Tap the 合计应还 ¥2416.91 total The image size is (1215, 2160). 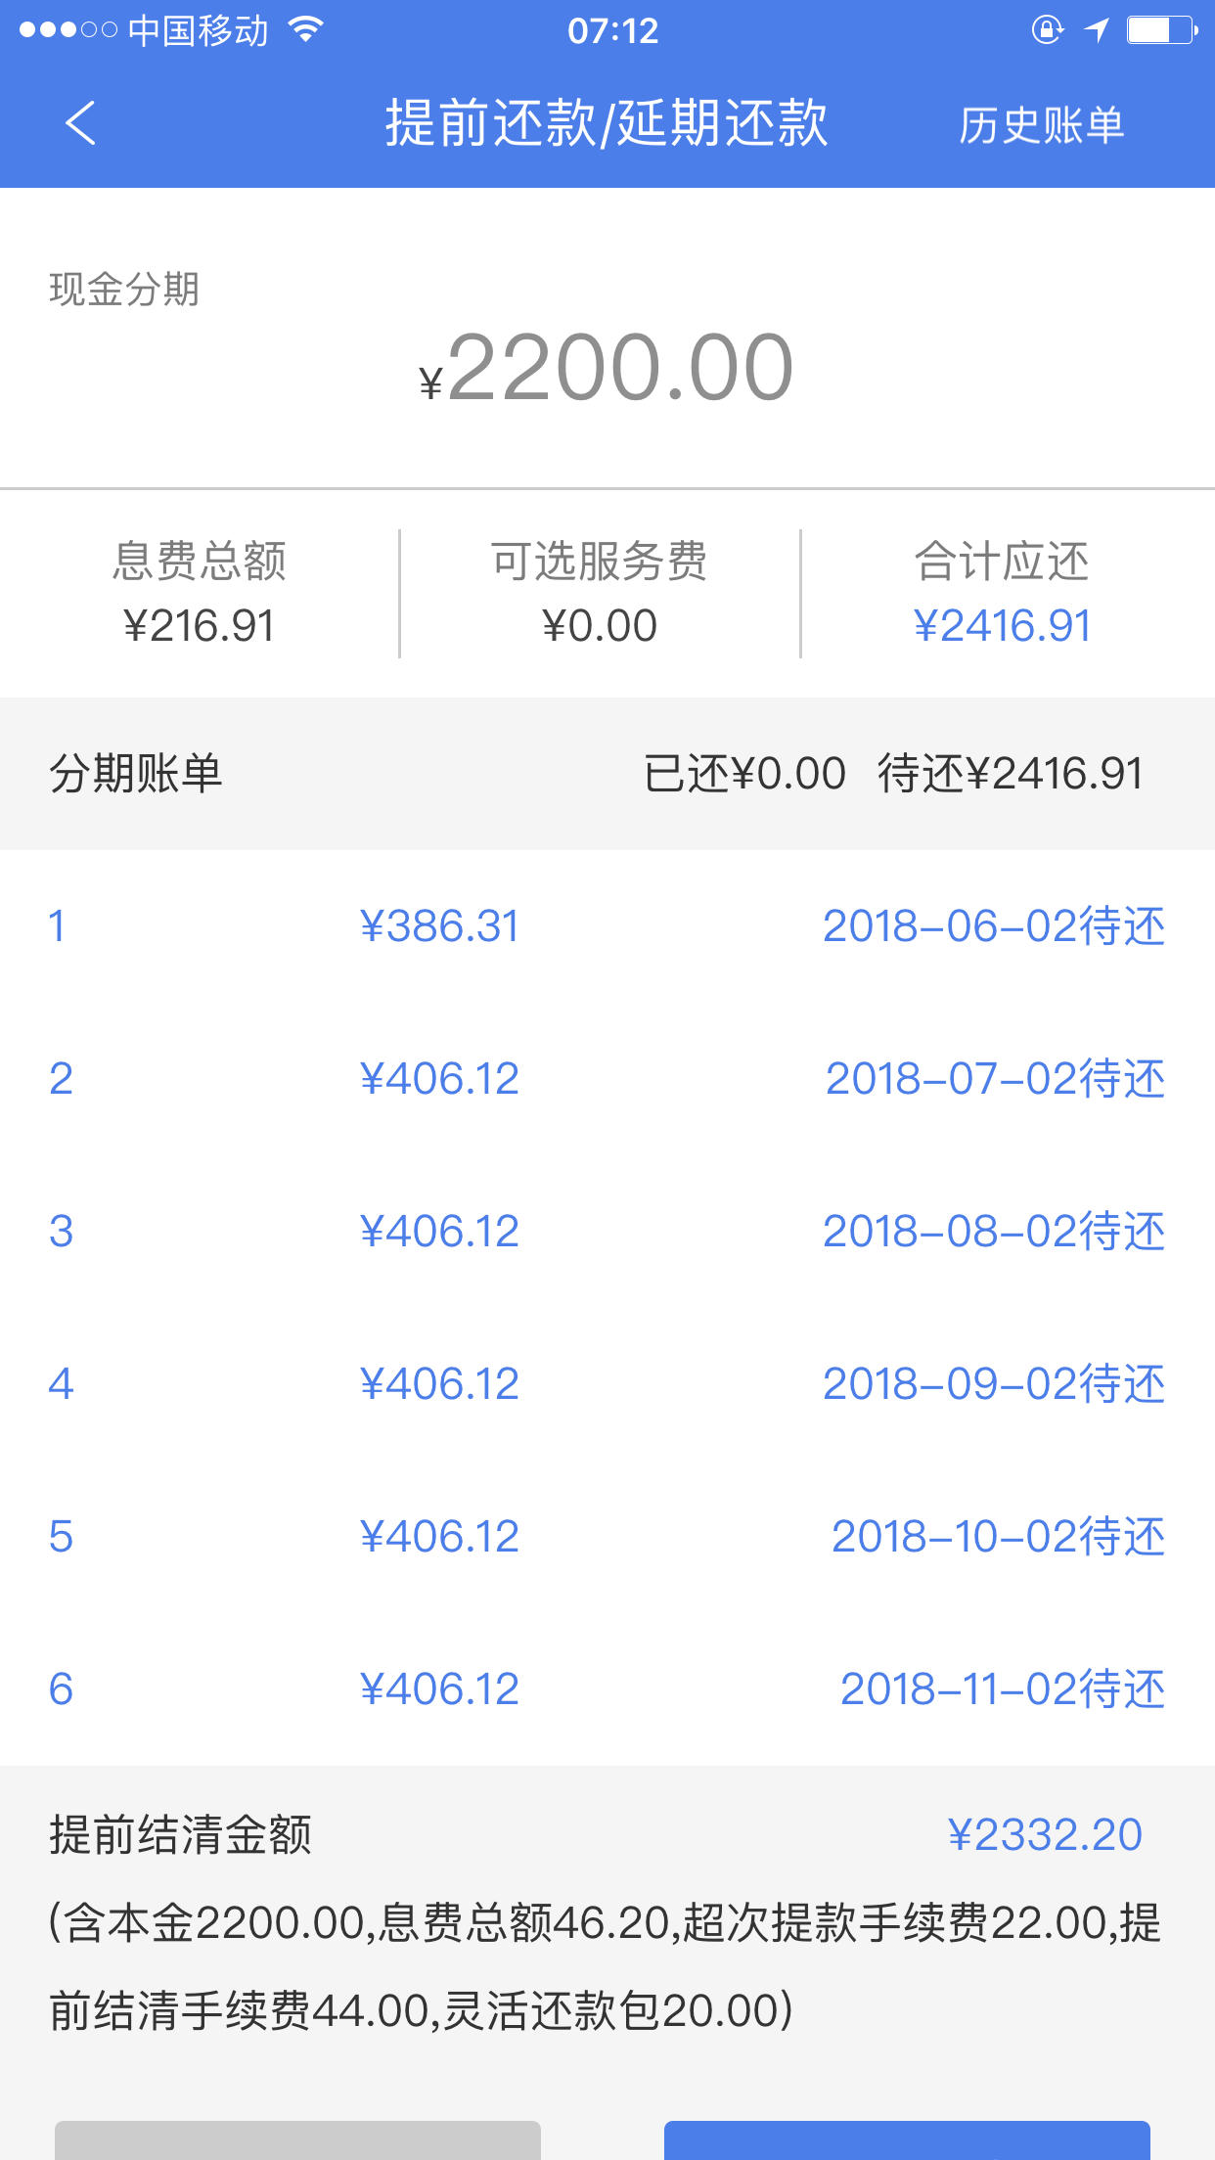point(1002,593)
